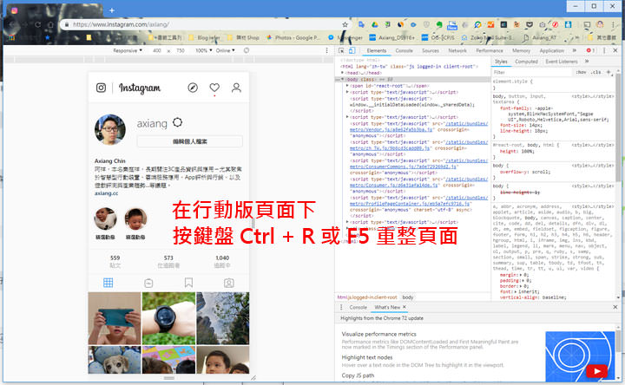Image resolution: width=625 pixels, height=385 pixels.
Task: Switch to the Sources tab
Action: click(x=430, y=50)
